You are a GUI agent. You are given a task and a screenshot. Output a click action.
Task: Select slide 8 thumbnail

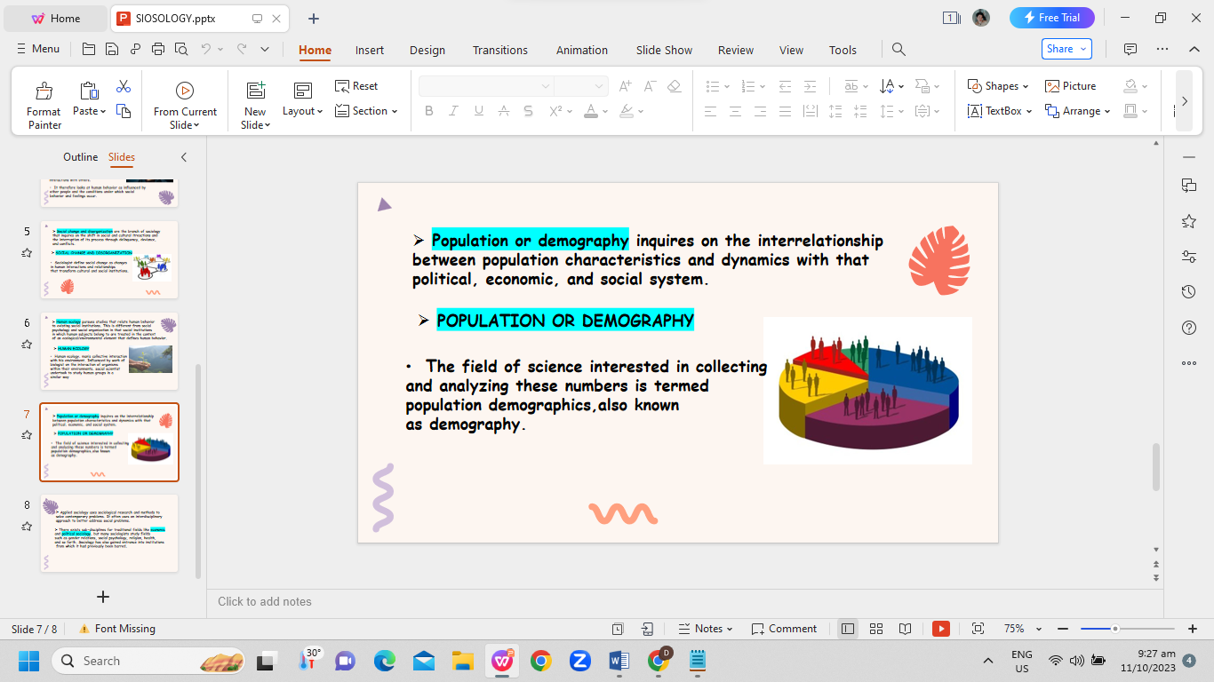[x=109, y=533]
